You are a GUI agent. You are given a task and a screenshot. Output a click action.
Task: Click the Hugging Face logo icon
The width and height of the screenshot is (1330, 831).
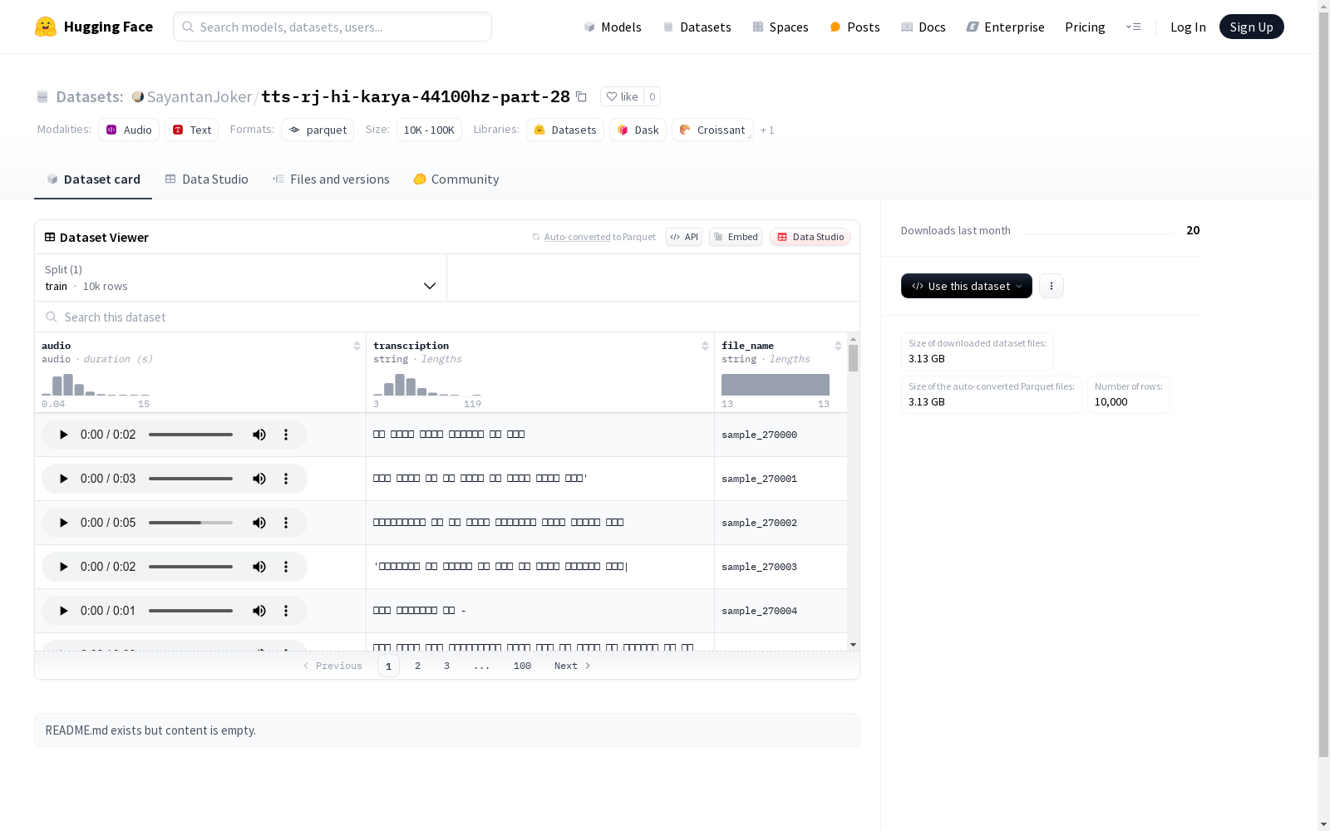tap(46, 27)
